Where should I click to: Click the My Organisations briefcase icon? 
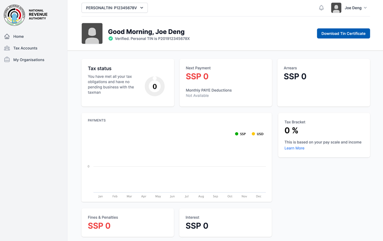click(x=7, y=60)
